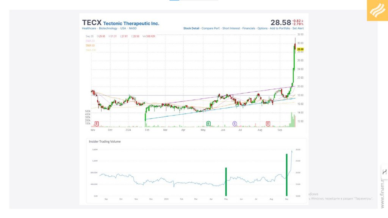Click the yellow 28.58 price tag on axis
This screenshot has width=388, height=218.
(x=300, y=50)
